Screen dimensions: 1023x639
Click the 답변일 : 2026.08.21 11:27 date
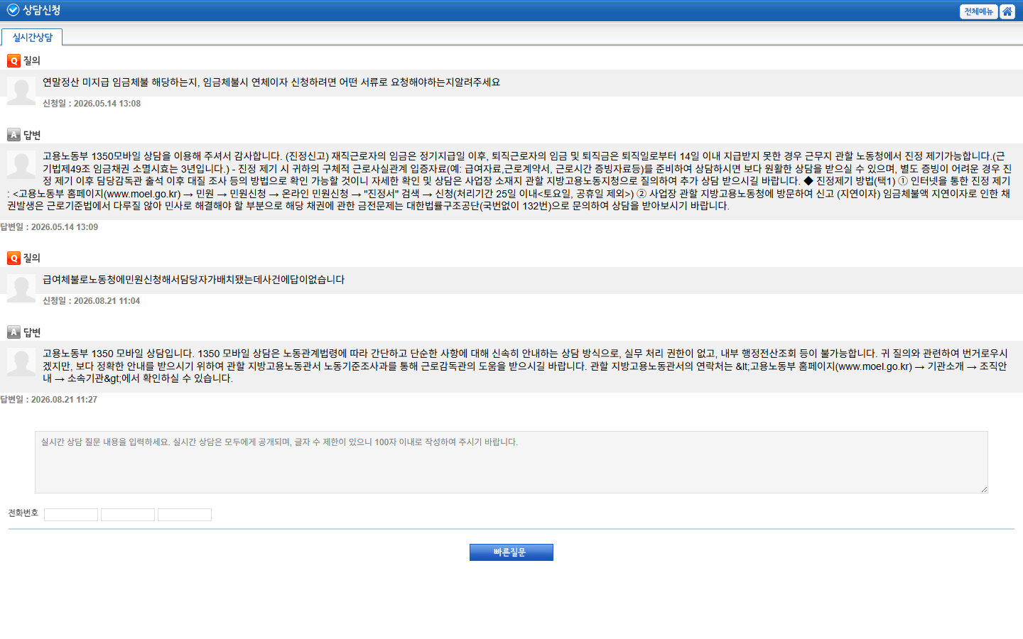49,400
